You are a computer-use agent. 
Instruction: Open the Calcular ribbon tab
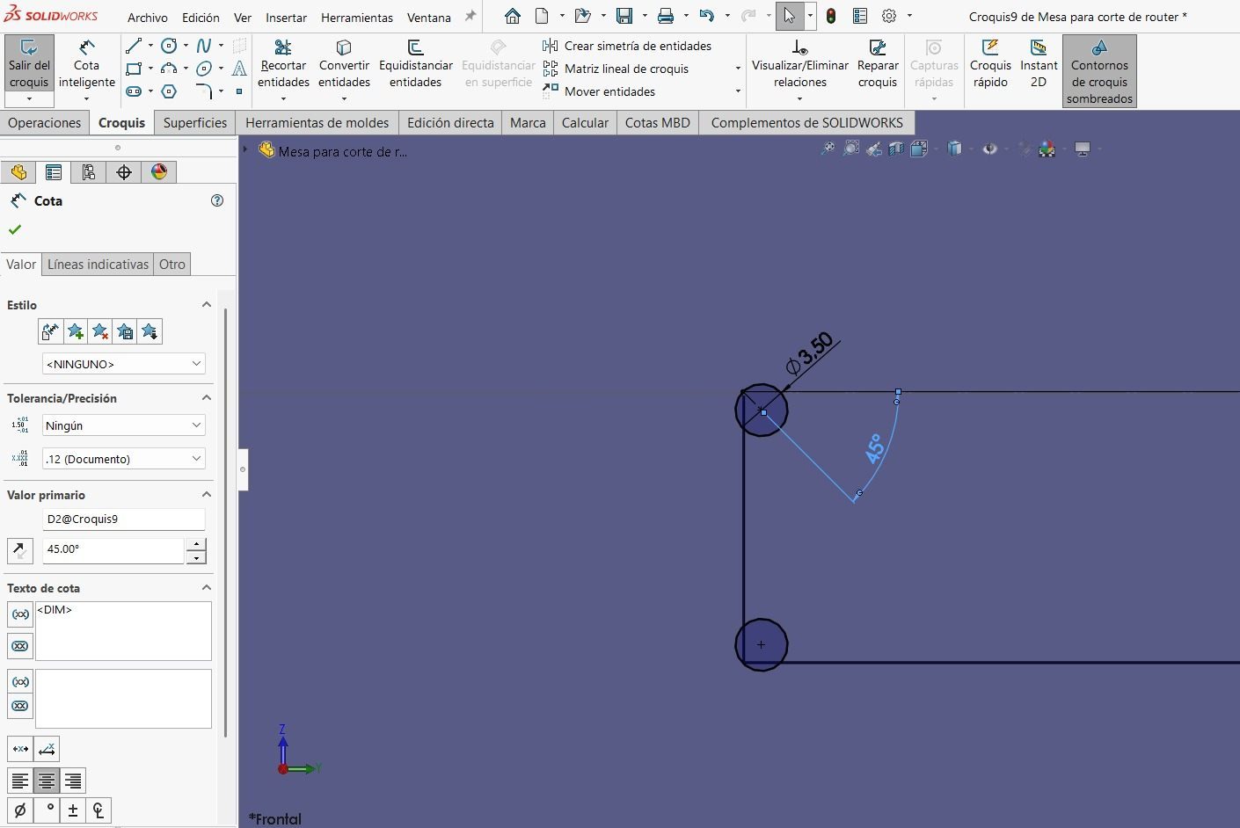(585, 122)
